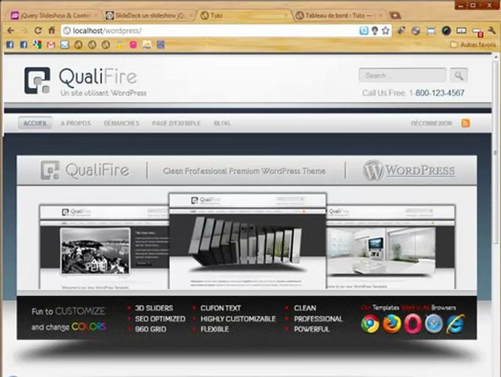
Task: Open the ACCUEIL menu item
Action: (35, 123)
